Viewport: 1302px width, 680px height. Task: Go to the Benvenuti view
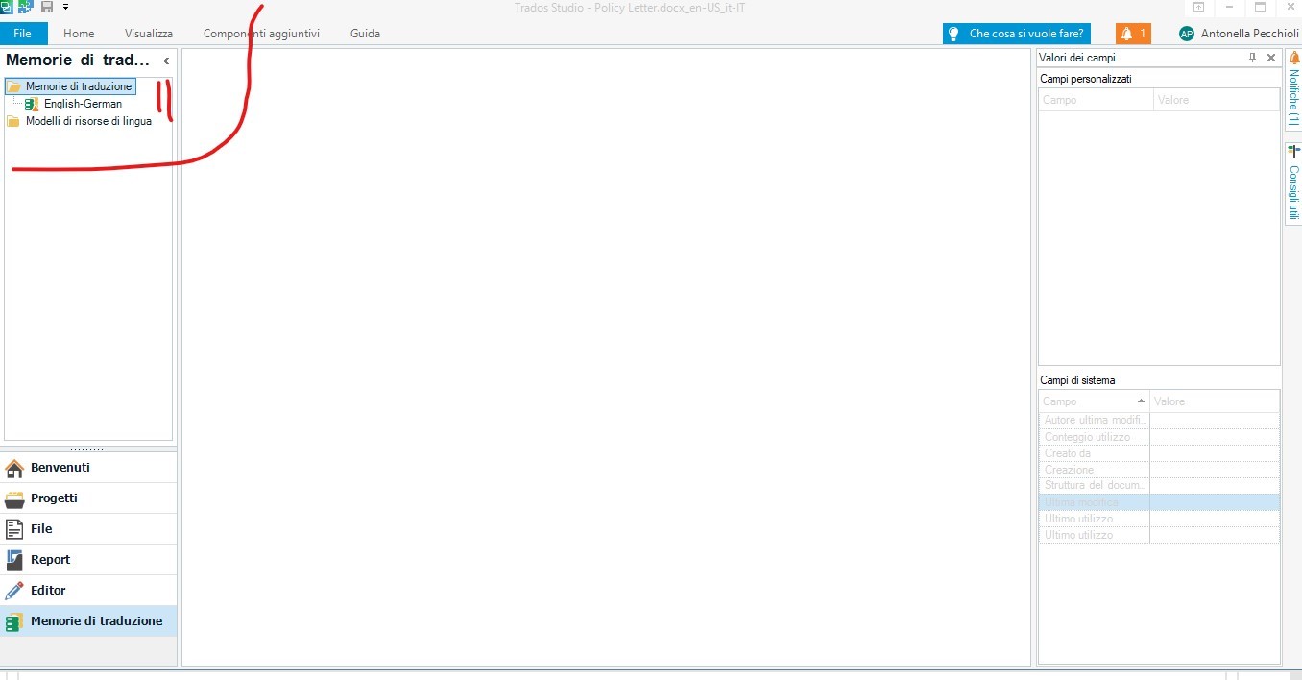(x=88, y=468)
